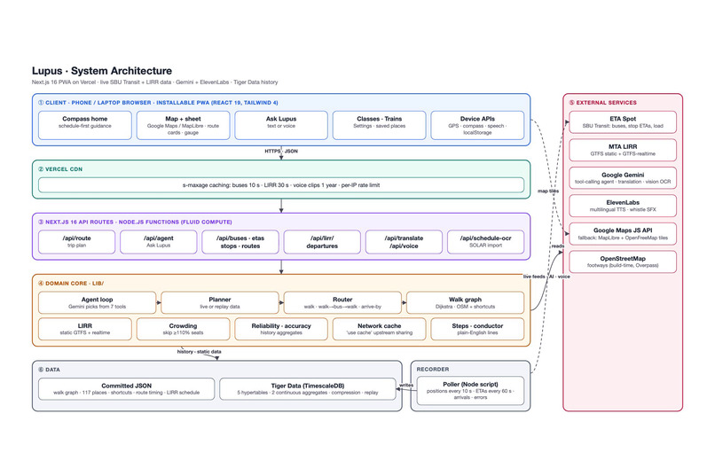Click the Compass home box

coord(85,125)
